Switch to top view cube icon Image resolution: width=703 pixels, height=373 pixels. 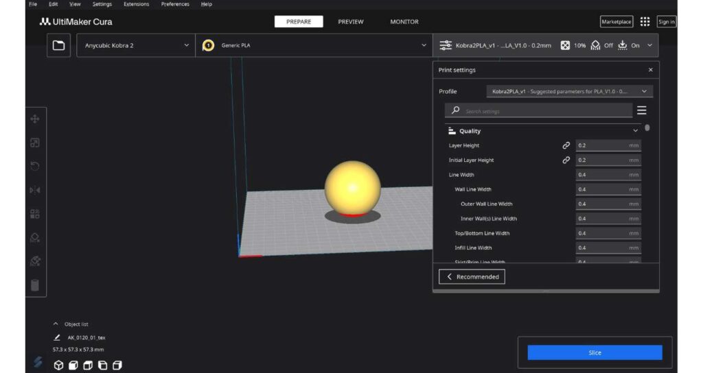click(88, 365)
